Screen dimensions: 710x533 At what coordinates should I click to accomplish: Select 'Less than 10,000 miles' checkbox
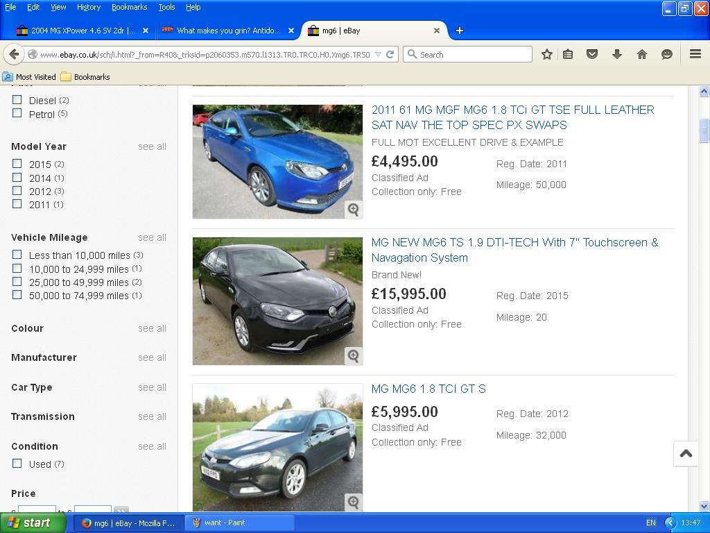(17, 254)
